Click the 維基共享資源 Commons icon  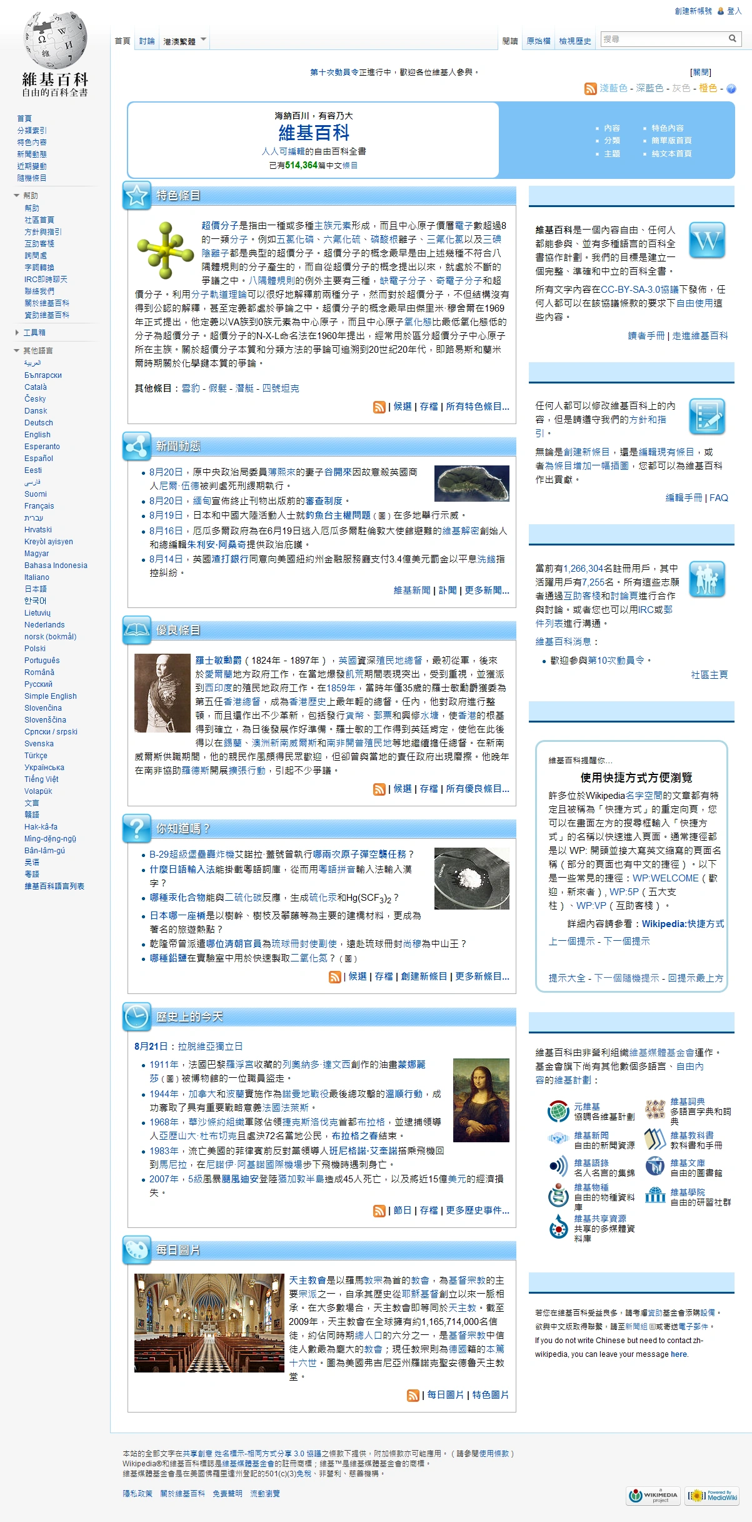click(558, 1227)
